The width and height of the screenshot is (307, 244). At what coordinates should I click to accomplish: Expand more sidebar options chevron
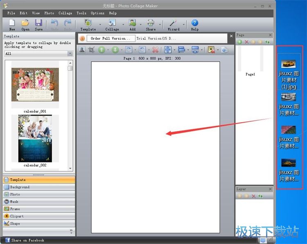point(71,231)
